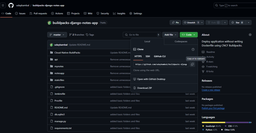
Task: Open About settings gear icon
Action: coord(250,35)
